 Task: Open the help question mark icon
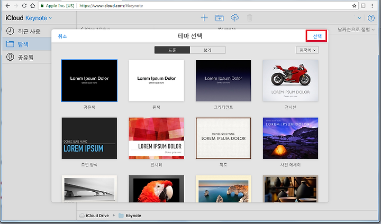click(371, 18)
